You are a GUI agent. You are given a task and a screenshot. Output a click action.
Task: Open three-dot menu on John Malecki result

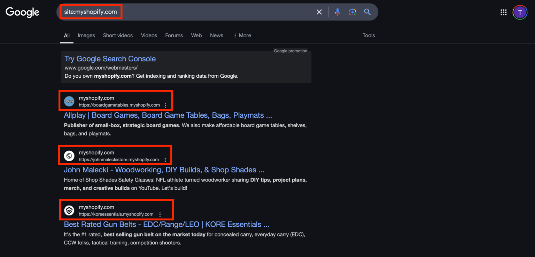coord(165,159)
